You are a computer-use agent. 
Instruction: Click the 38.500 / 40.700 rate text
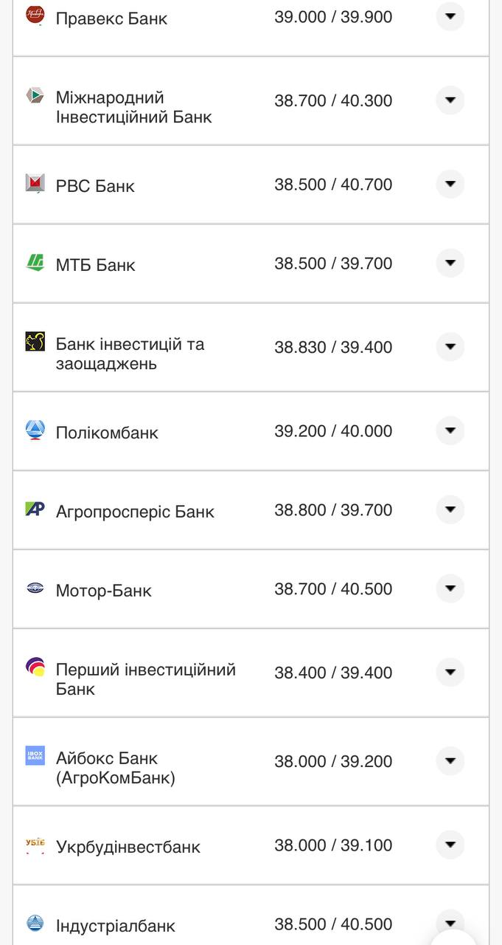[335, 185]
